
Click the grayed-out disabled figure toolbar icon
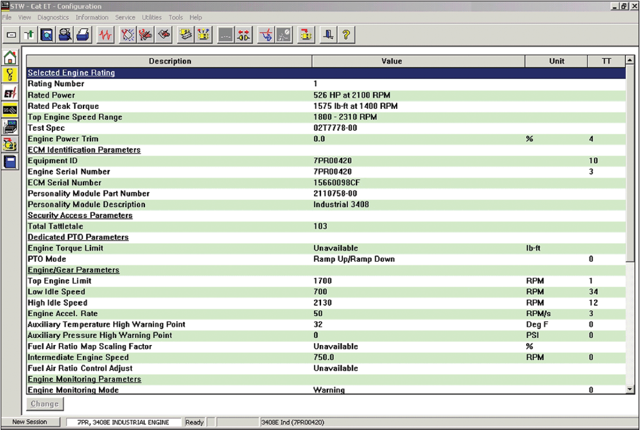(284, 35)
